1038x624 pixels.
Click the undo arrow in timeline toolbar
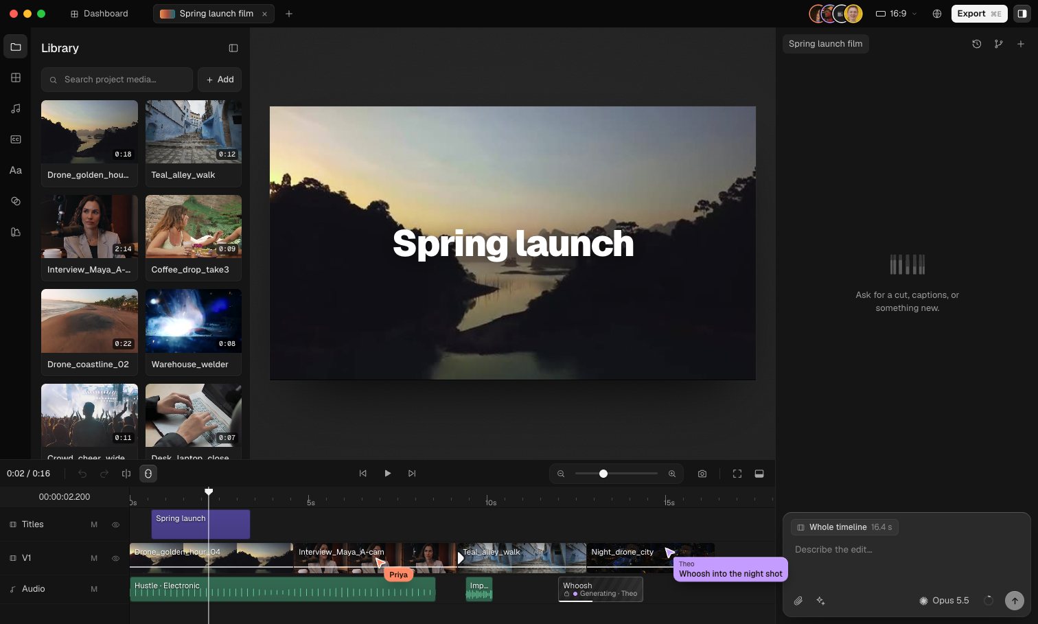point(82,474)
